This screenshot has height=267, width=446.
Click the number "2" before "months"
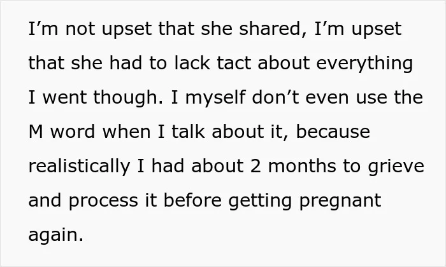[x=255, y=167]
